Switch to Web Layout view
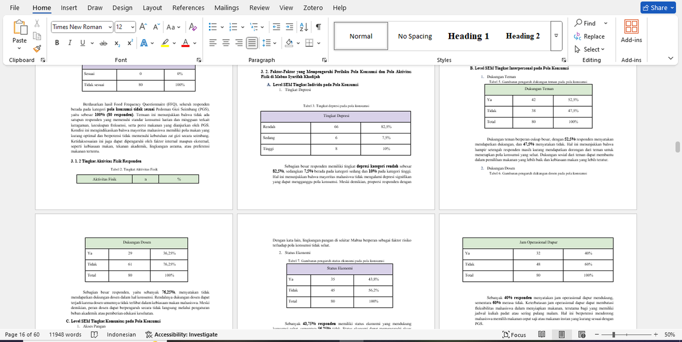Screen dimensions: 682x342 [581, 335]
